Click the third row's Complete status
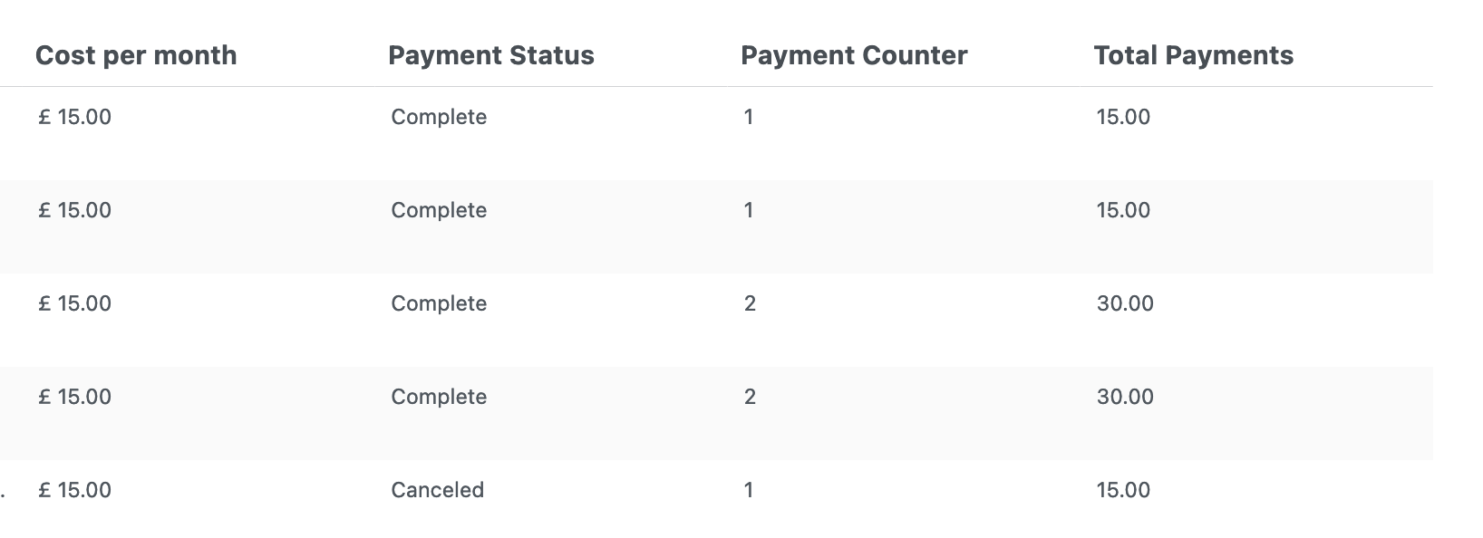1483x538 pixels. [439, 303]
